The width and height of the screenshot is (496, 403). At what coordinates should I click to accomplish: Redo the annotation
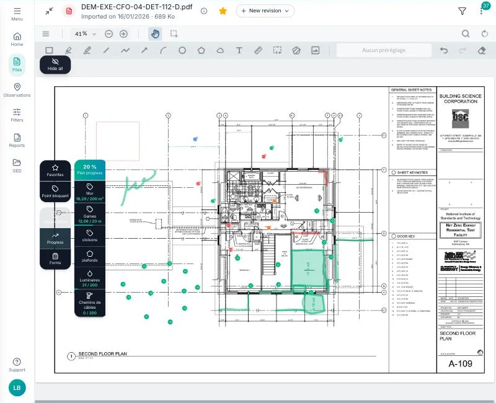[462, 50]
